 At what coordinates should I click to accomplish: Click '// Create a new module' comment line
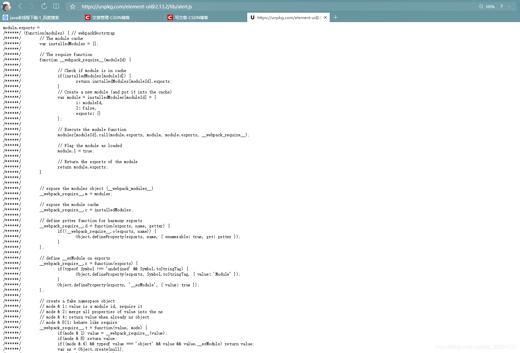coord(115,92)
